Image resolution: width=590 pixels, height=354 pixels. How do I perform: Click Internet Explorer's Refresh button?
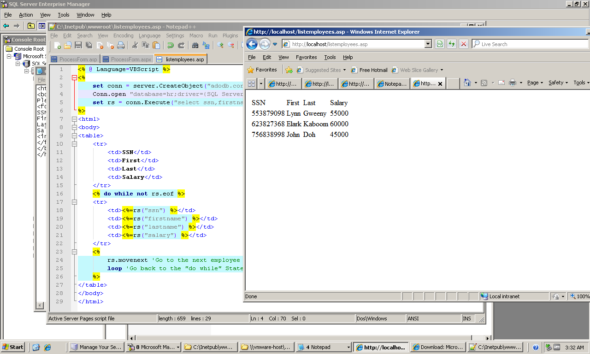click(x=452, y=44)
